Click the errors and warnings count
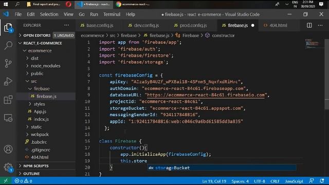Image resolution: width=329 pixels, height=185 pixels. tap(23, 181)
